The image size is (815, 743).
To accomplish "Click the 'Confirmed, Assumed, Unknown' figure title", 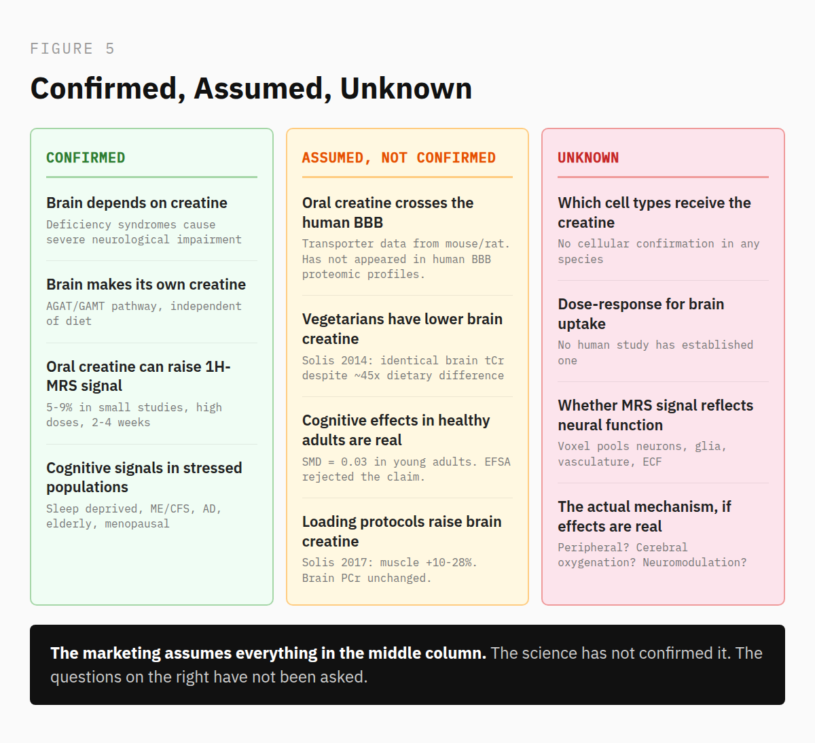I will (251, 88).
